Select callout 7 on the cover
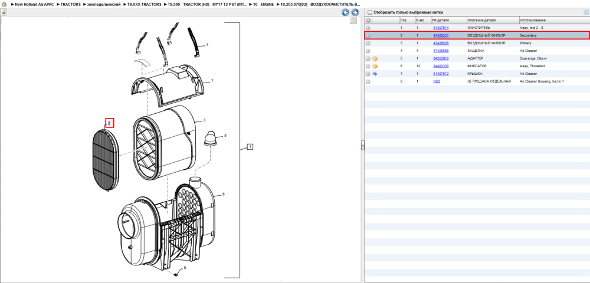 (212, 81)
